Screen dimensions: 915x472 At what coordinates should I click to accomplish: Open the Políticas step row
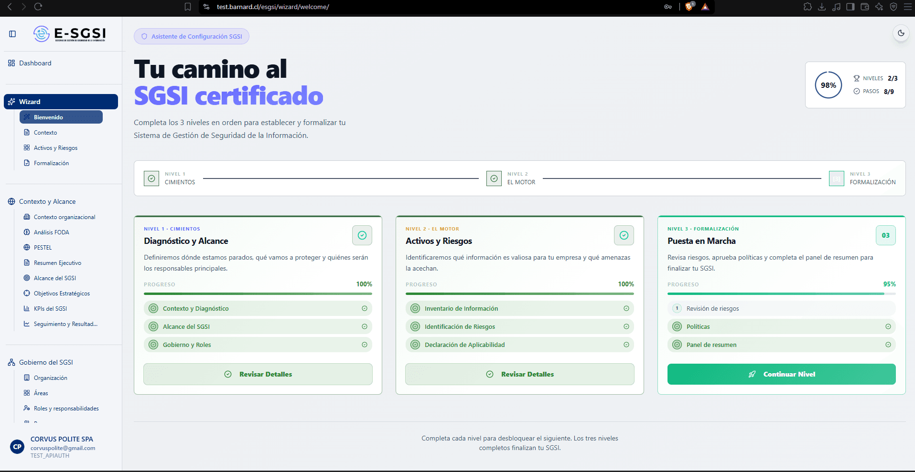[x=782, y=326]
